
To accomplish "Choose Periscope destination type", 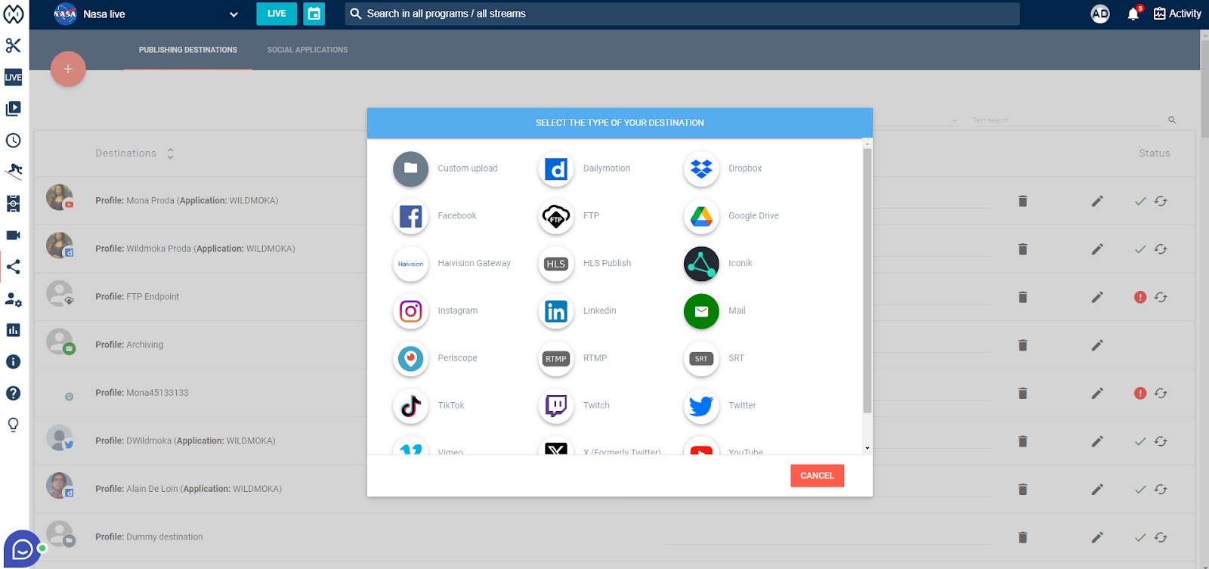I will 410,359.
